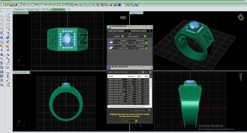Open the Calculate dropdown in Metal Weights

pyautogui.click(x=136, y=121)
